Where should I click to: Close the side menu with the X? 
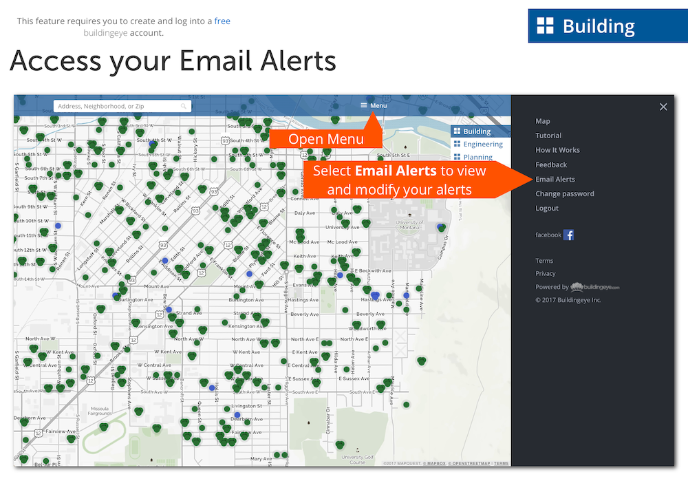coord(663,107)
